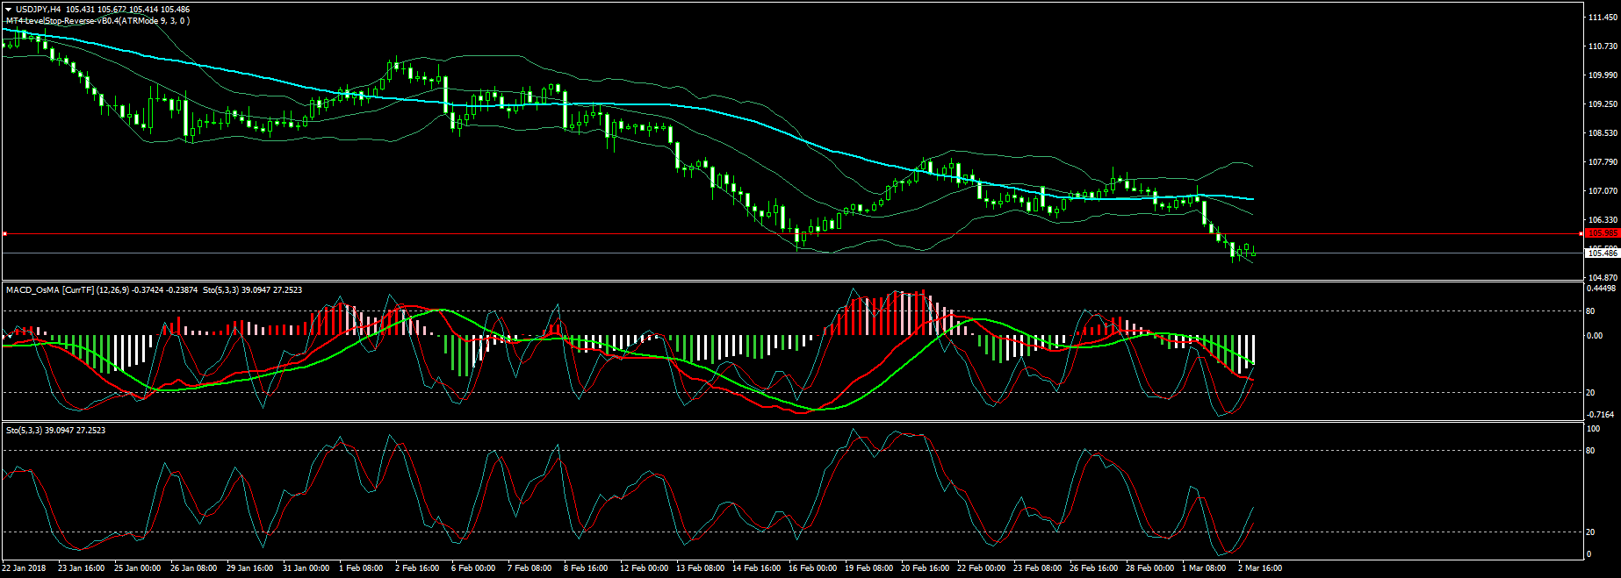Viewport: 1621px width, 578px height.
Task: Grab the left handle of the red horizontal line
Action: point(4,234)
